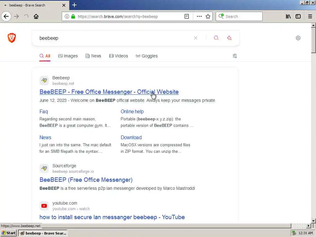Submit search with magnifier icon
316x237 pixels.
(x=216, y=38)
